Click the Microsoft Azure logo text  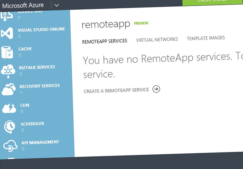(23, 5)
